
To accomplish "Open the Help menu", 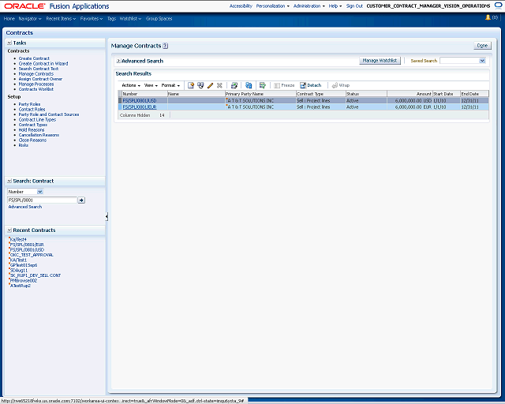I will 335,6.
